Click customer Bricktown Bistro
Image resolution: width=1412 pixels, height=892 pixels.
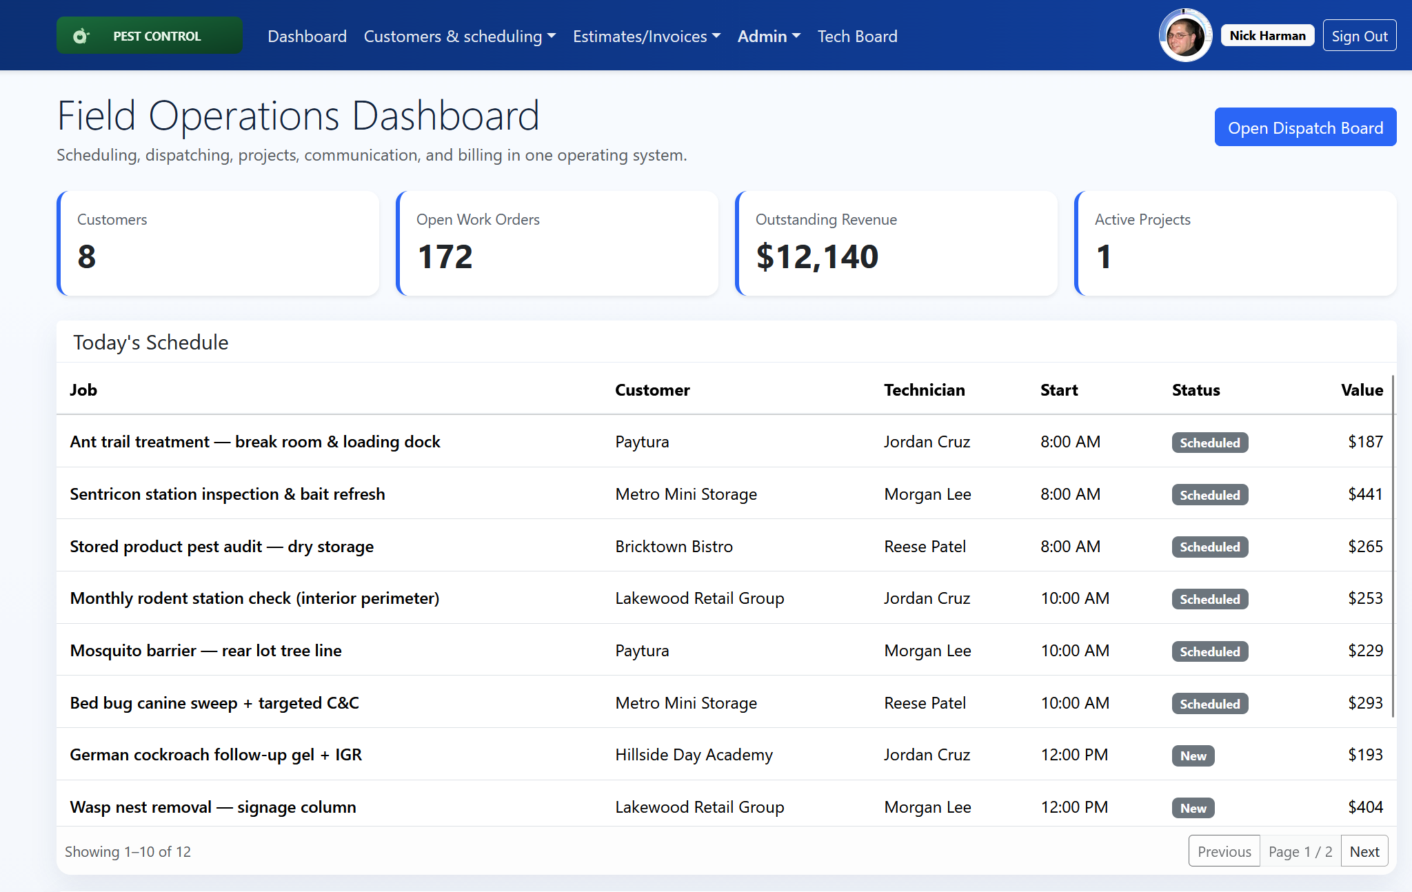pyautogui.click(x=674, y=546)
